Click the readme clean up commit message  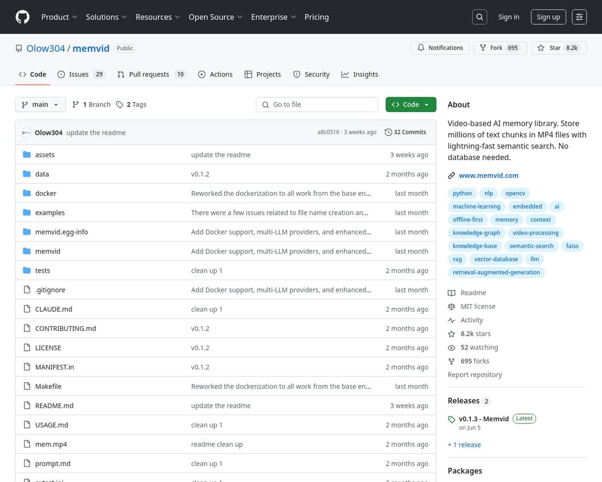tap(217, 444)
